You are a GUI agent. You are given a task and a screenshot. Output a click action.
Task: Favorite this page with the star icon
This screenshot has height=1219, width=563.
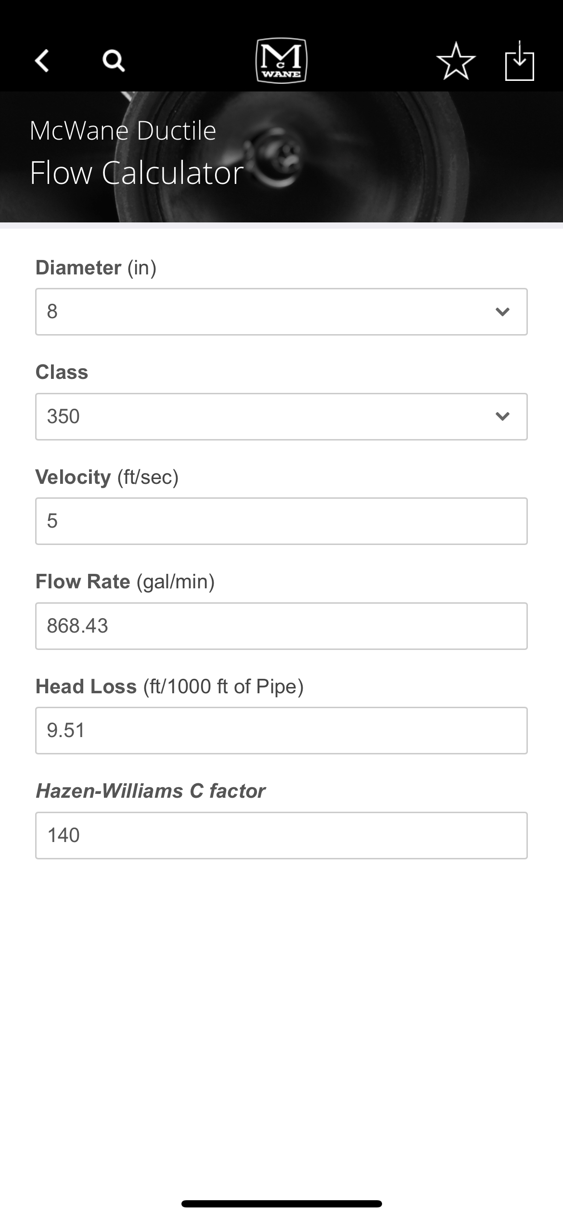(456, 61)
